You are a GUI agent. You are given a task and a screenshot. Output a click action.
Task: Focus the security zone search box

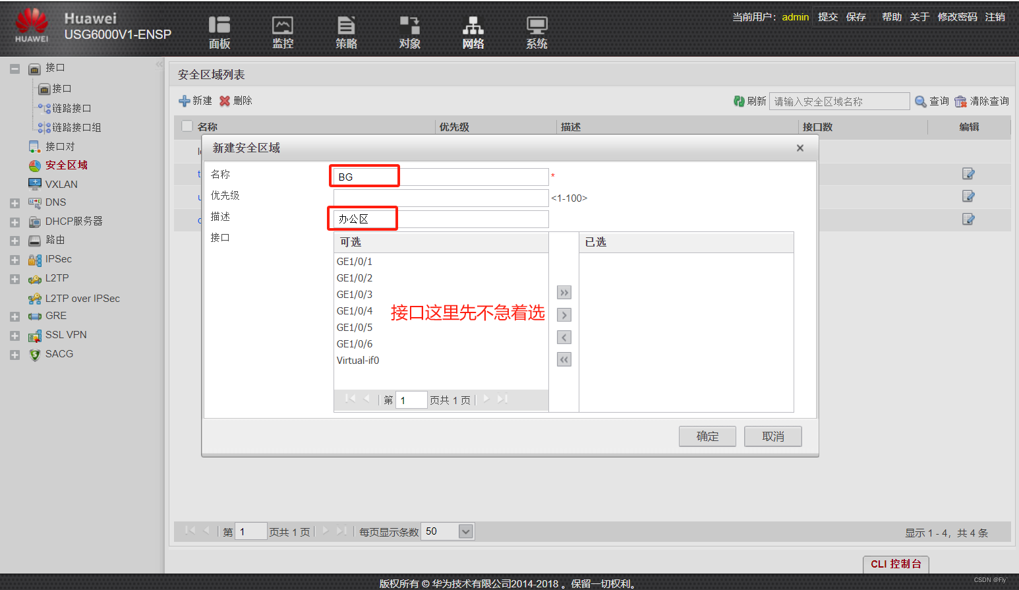point(840,101)
